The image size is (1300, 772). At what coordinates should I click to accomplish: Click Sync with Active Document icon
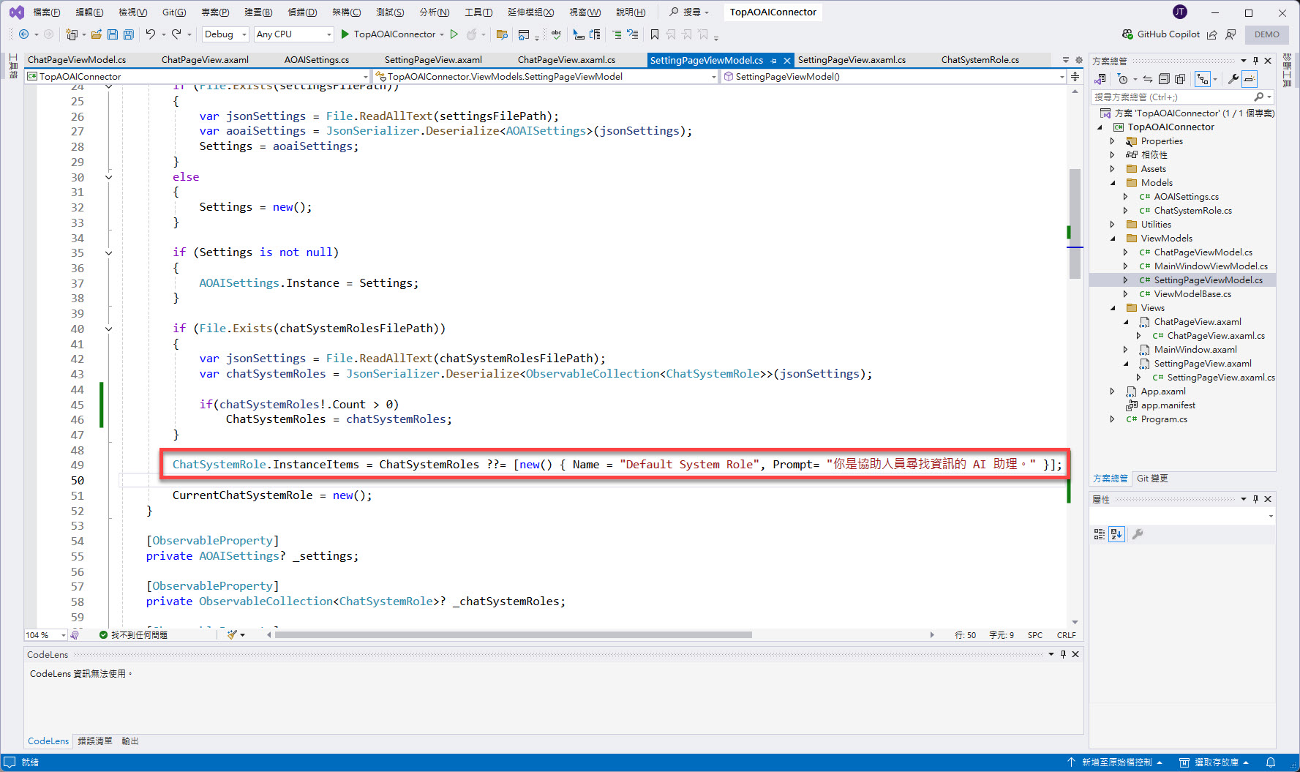pyautogui.click(x=1148, y=79)
